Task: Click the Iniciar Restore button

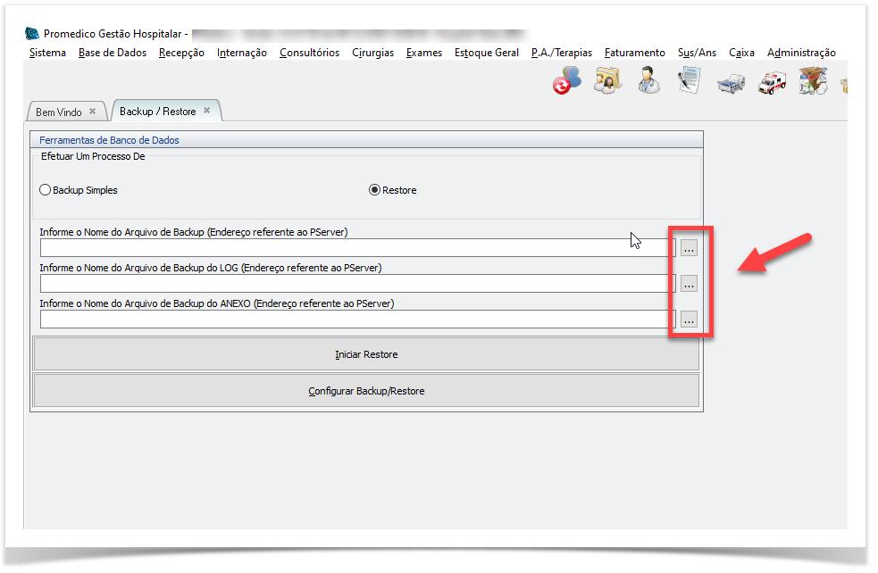Action: coord(366,354)
